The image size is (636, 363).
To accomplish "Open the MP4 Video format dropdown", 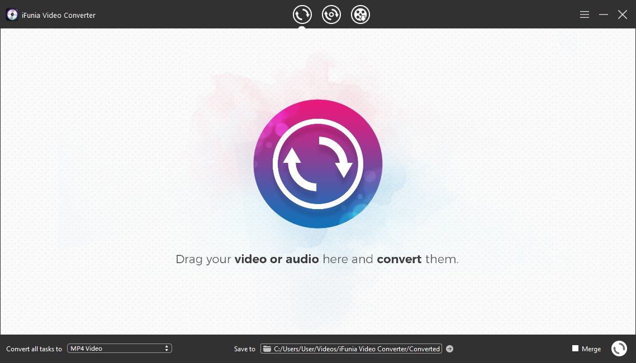I will tap(118, 349).
